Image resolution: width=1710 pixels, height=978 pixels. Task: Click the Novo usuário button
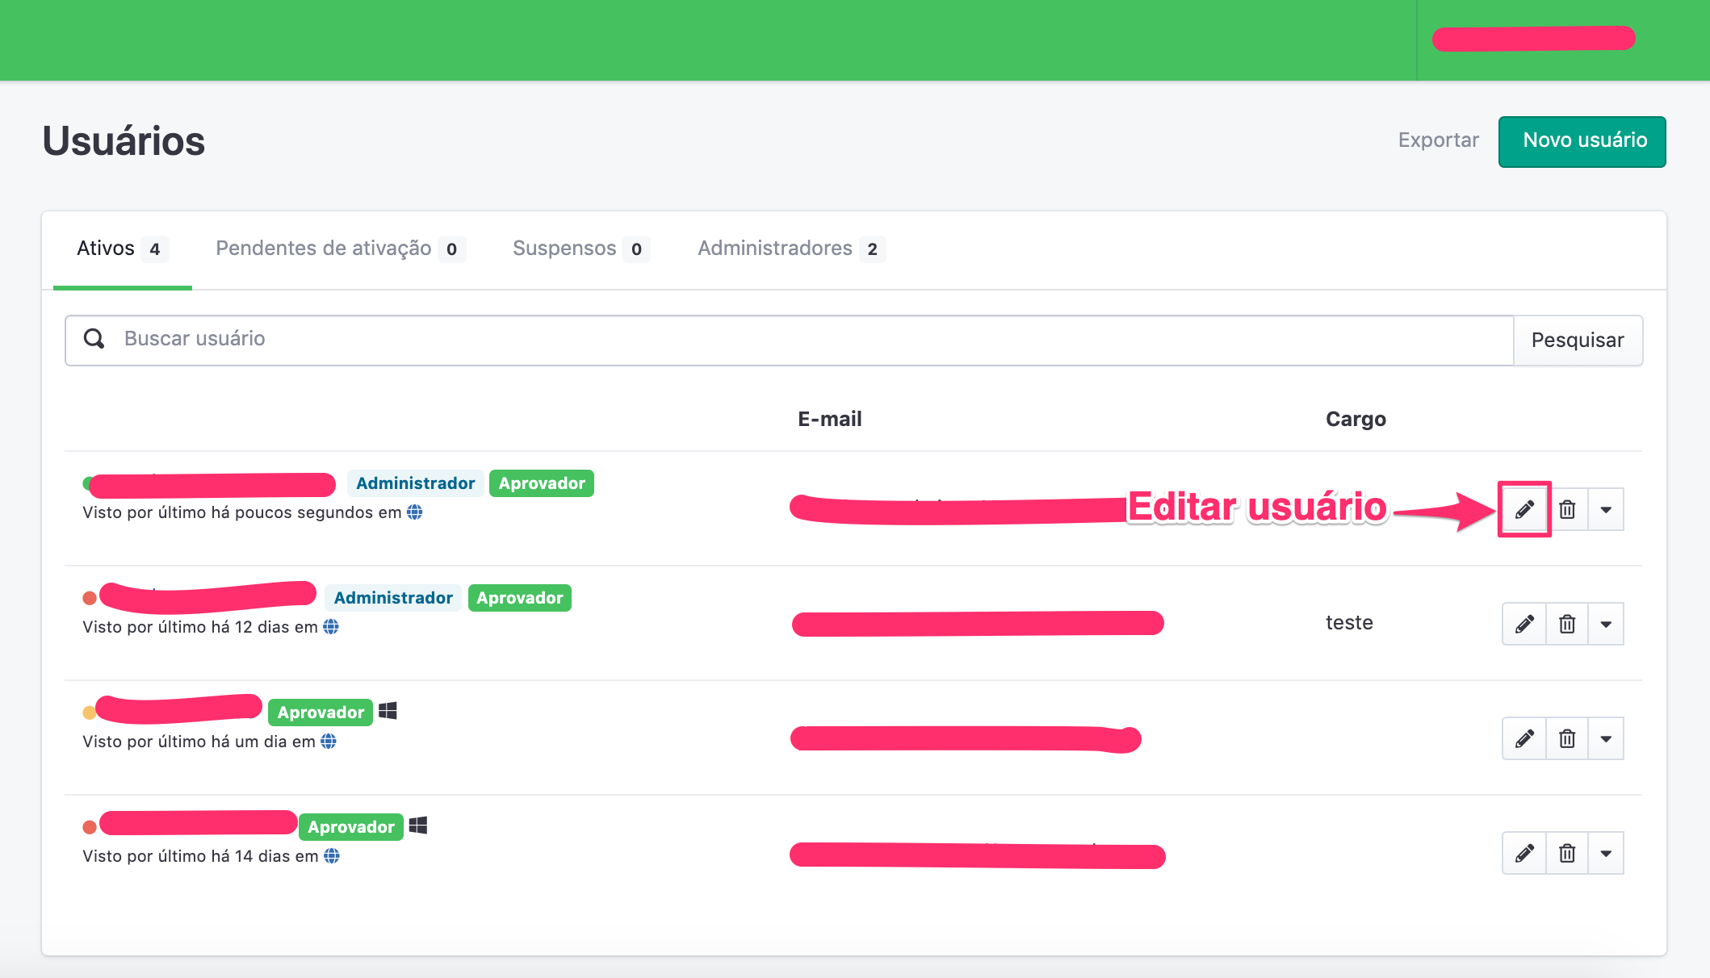pyautogui.click(x=1582, y=141)
